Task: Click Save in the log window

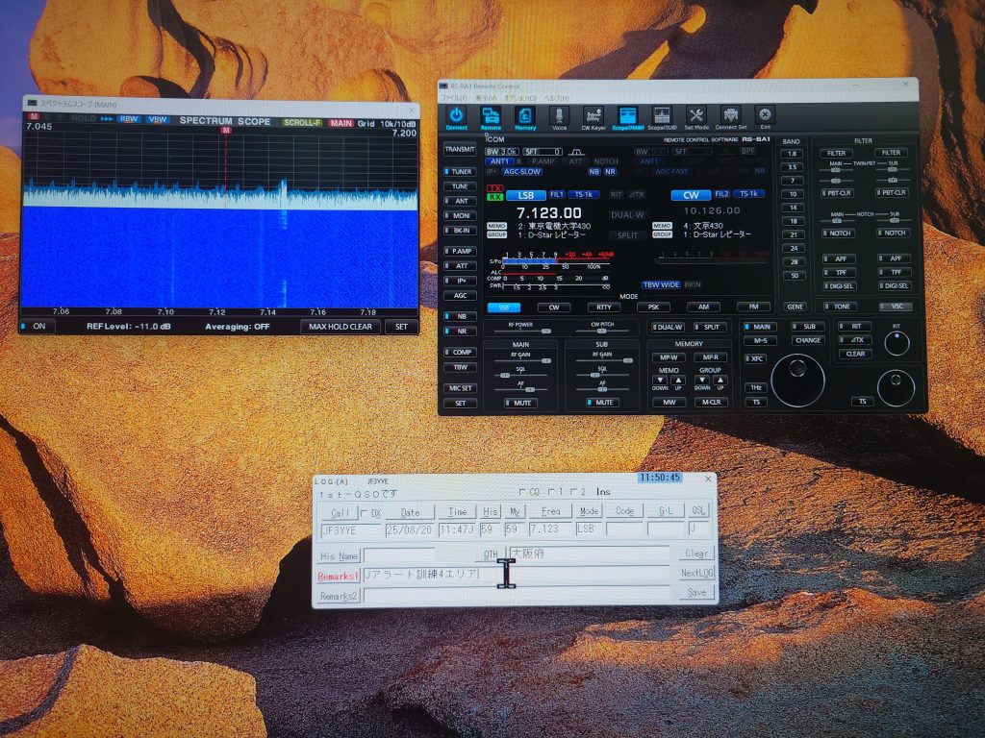Action: coord(696,593)
